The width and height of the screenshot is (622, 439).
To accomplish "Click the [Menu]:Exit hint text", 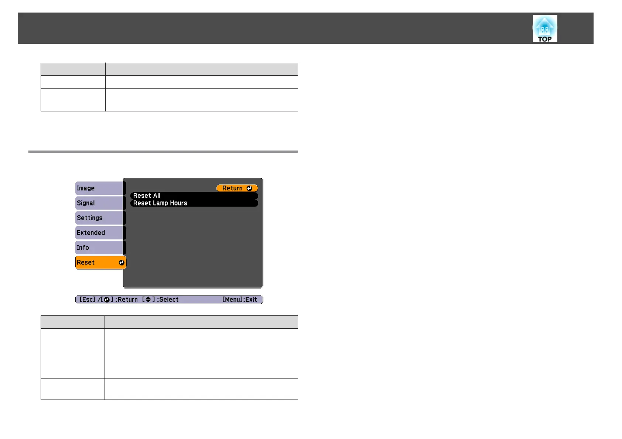I will 239,300.
